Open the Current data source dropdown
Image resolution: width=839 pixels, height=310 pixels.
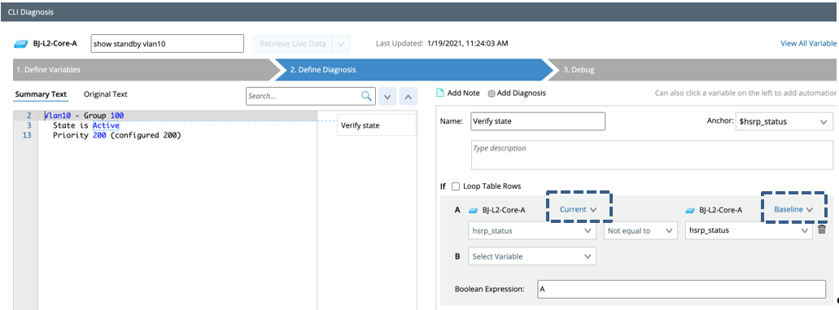tap(578, 209)
